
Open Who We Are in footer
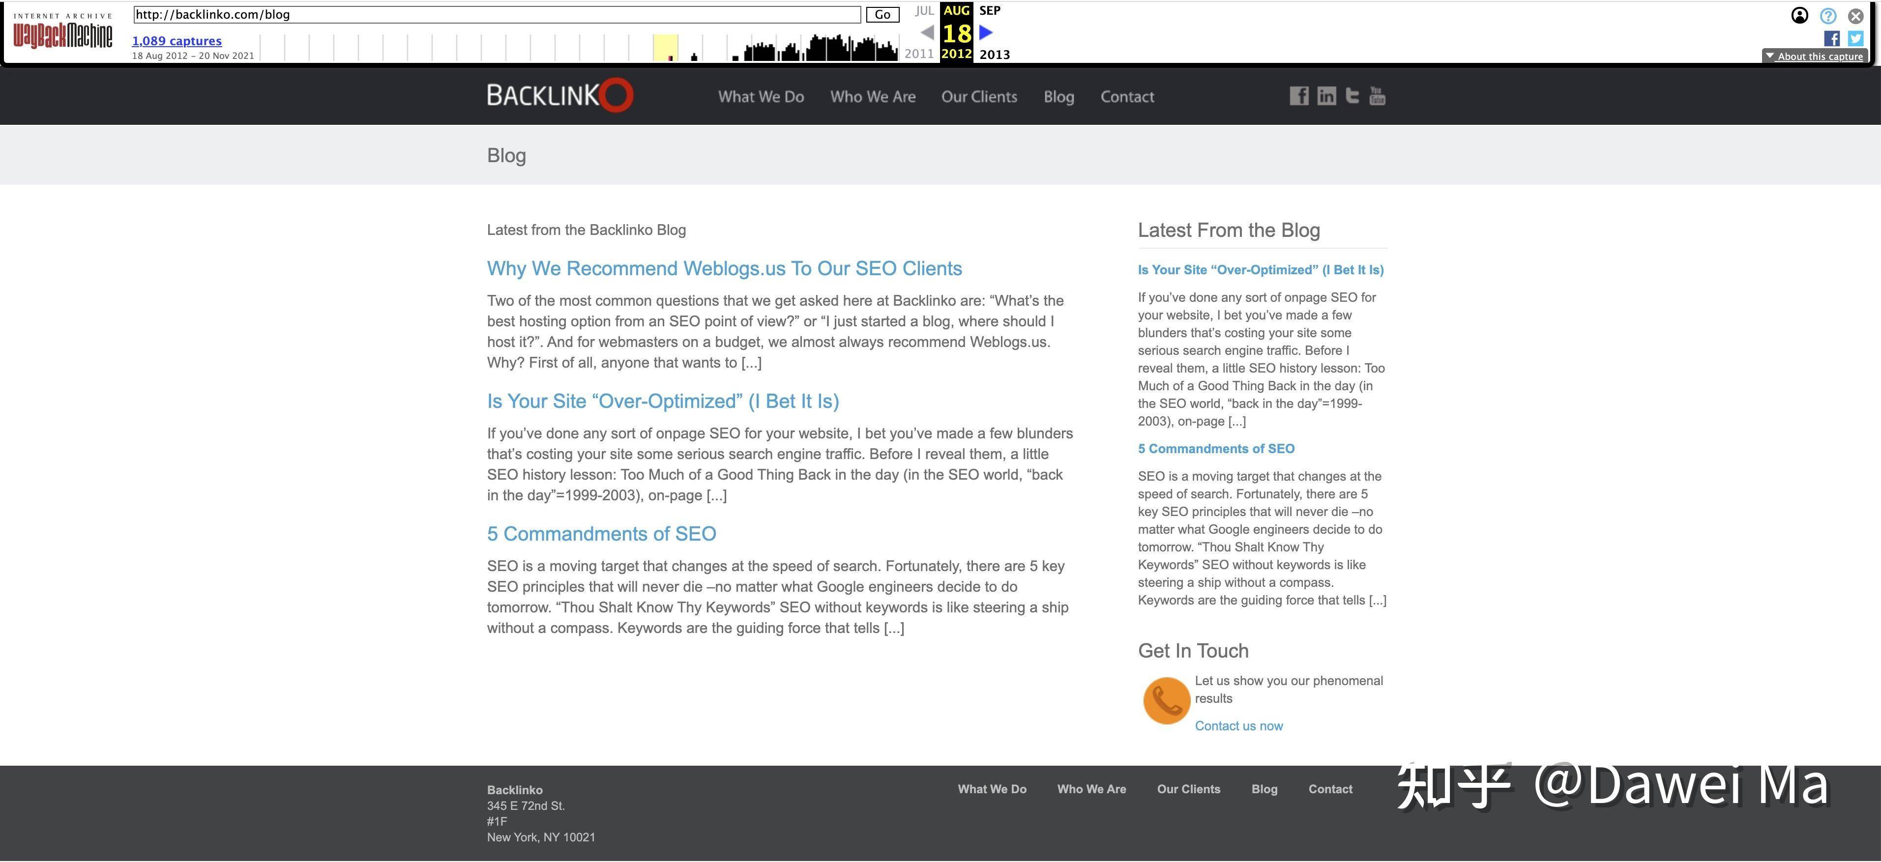coord(1091,789)
